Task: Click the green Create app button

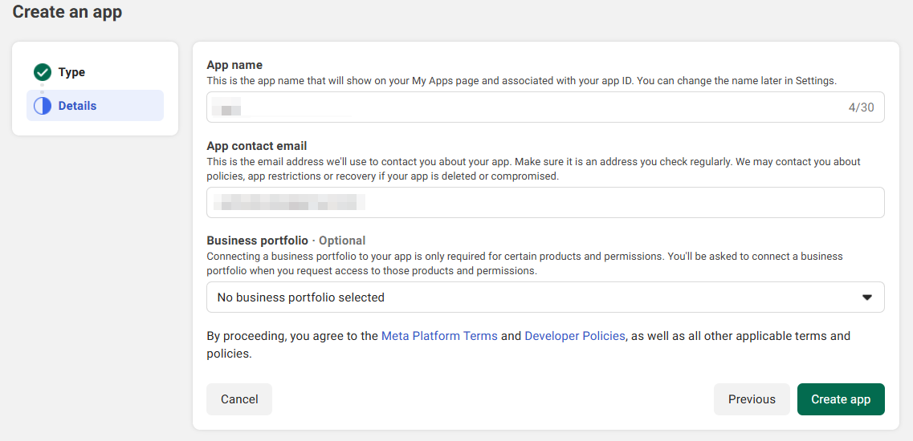Action: pyautogui.click(x=841, y=399)
